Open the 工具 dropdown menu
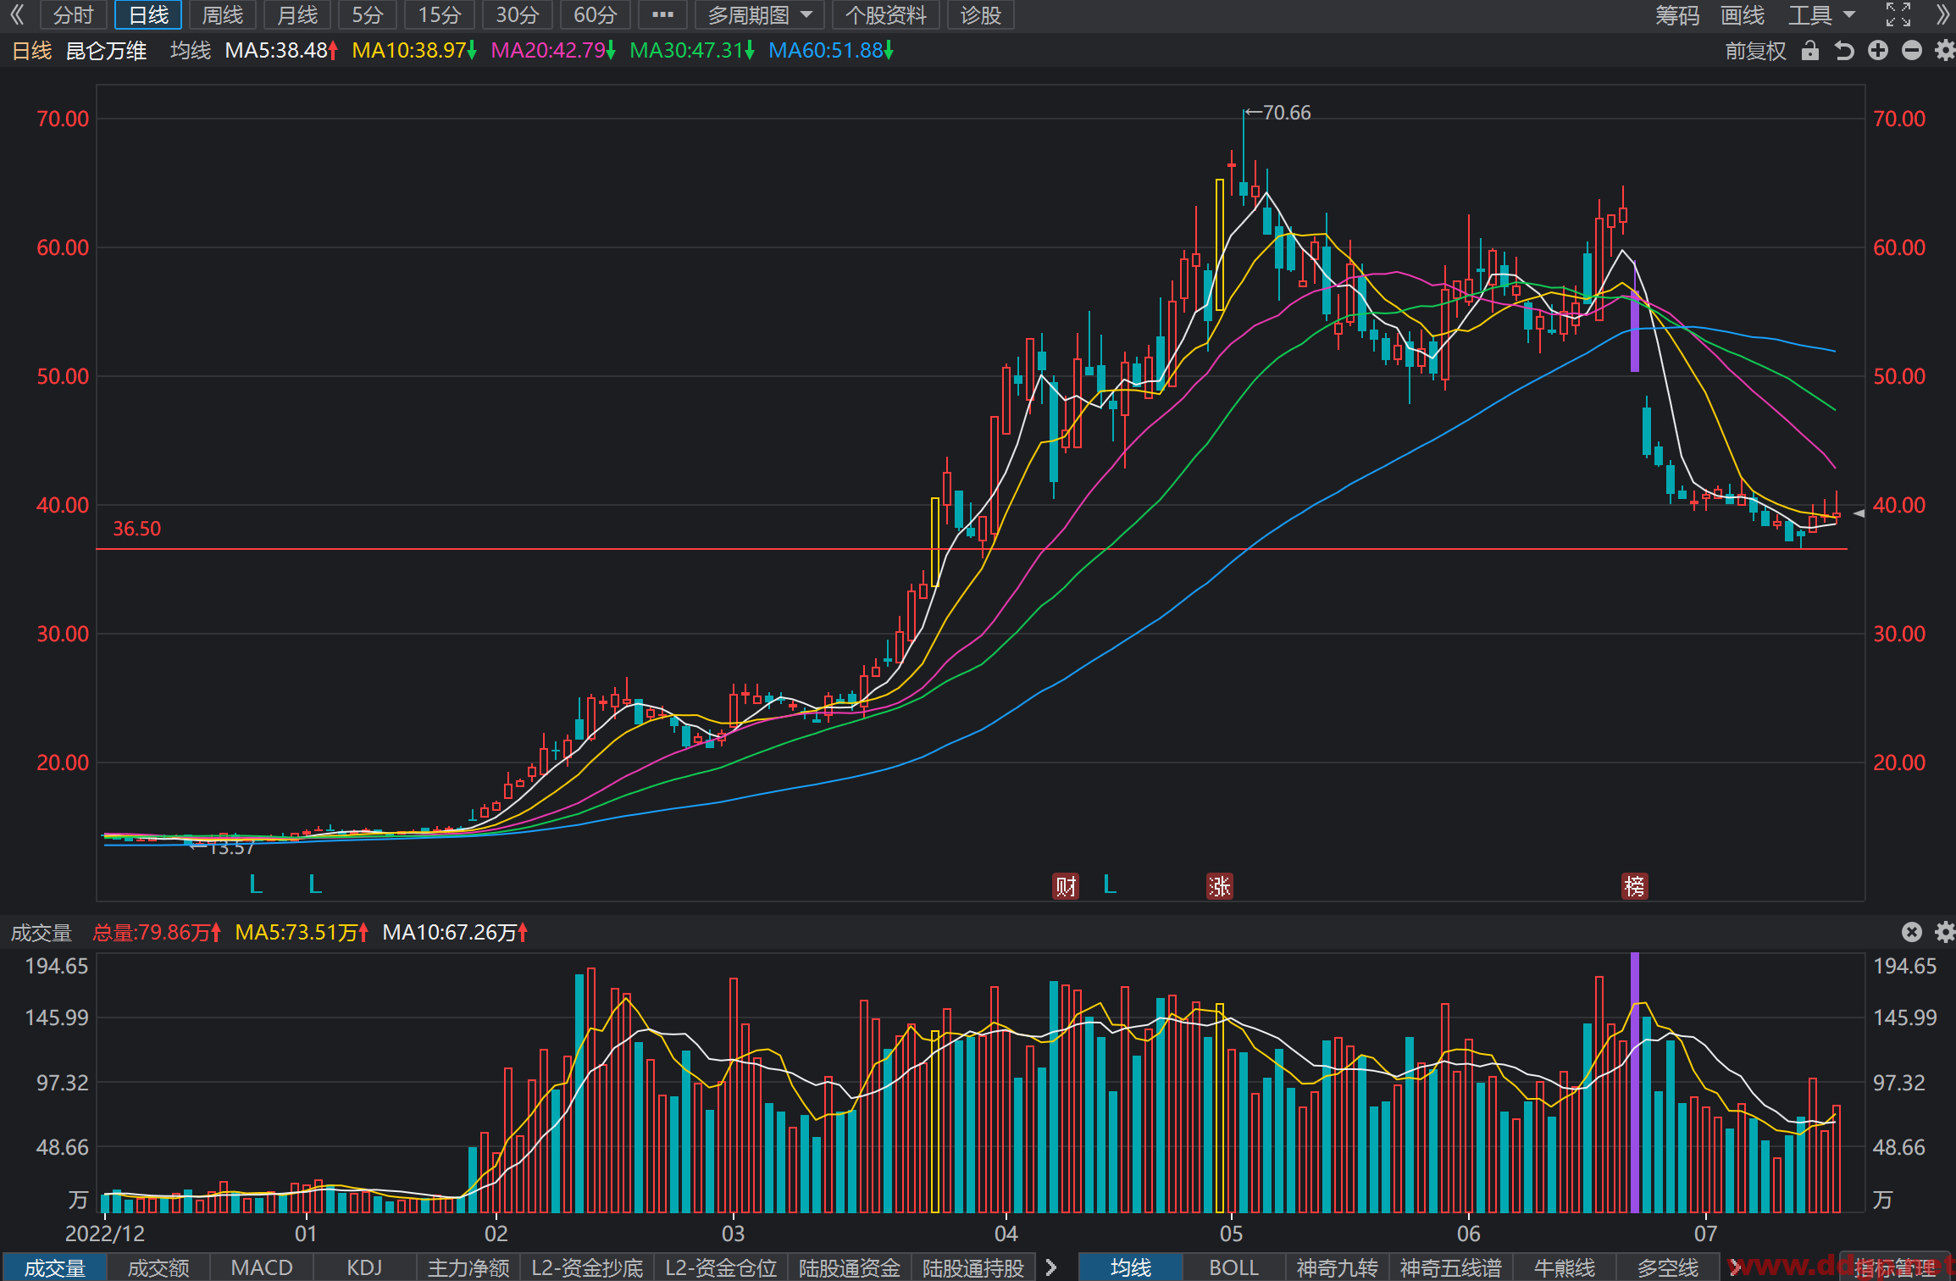Image resolution: width=1956 pixels, height=1281 pixels. (x=1821, y=14)
